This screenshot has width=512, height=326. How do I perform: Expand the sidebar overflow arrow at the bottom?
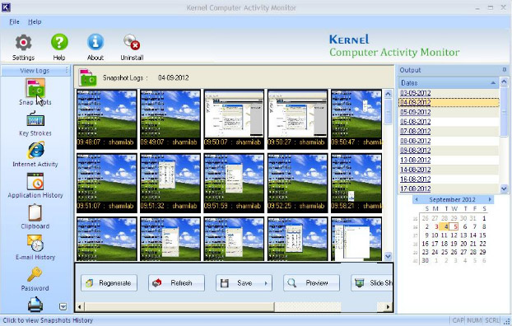click(63, 306)
